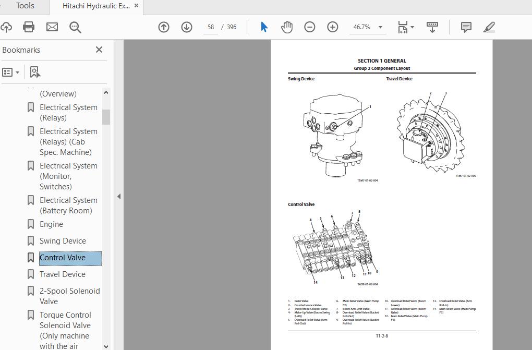532x350 pixels.
Task: Go to previous page arrow
Action: (x=164, y=27)
